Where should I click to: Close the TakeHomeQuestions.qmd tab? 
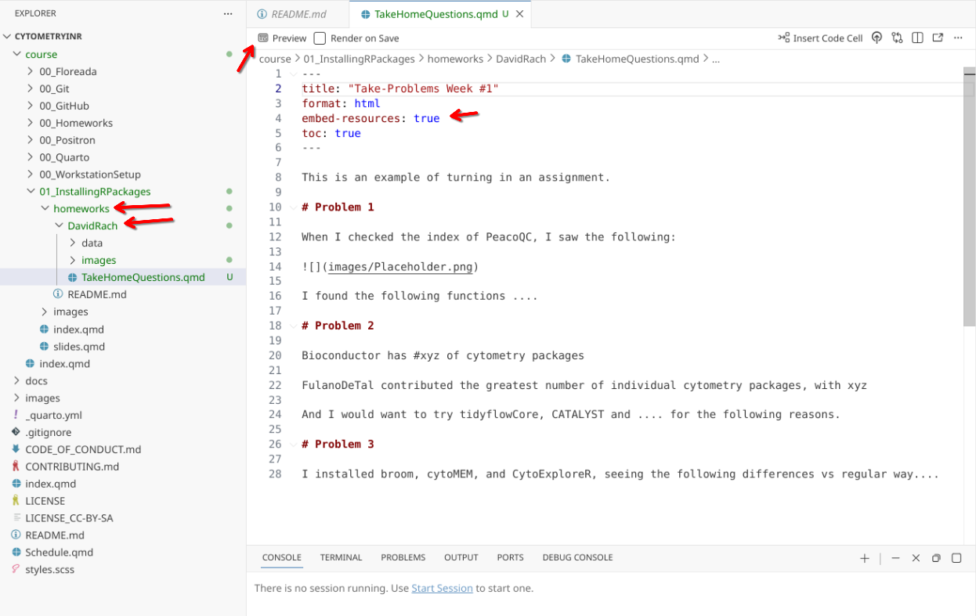(519, 14)
